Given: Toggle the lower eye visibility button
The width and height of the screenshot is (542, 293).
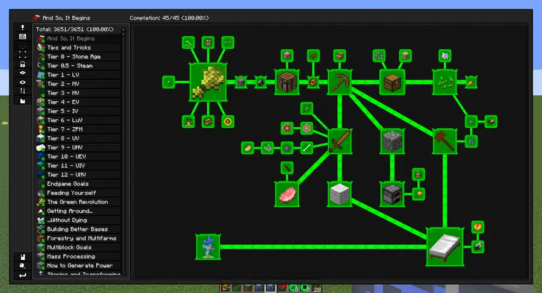Looking at the screenshot, I should point(22,83).
